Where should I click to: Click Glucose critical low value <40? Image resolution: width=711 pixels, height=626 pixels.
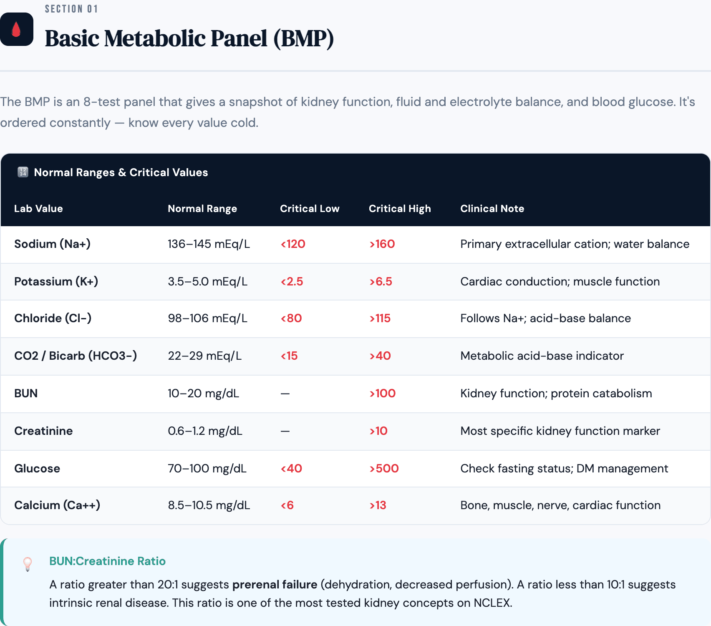pyautogui.click(x=291, y=469)
